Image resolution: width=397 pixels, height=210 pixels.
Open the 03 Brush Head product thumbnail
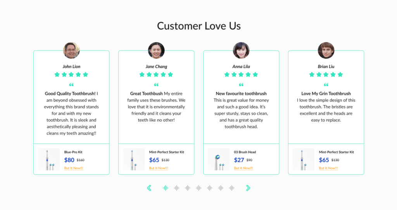pyautogui.click(x=219, y=159)
